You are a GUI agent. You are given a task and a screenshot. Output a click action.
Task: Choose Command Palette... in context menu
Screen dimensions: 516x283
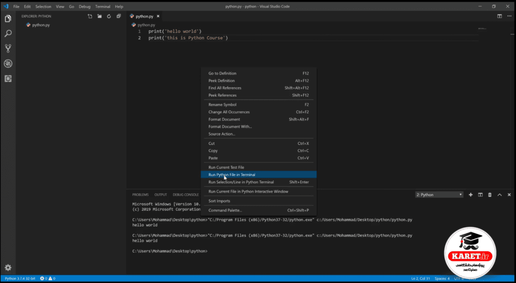coord(259,210)
